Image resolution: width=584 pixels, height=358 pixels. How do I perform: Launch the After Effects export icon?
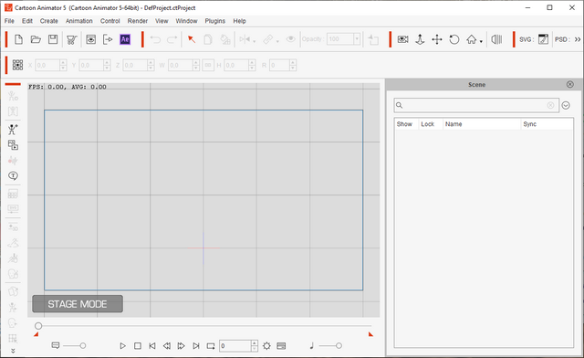(x=125, y=39)
